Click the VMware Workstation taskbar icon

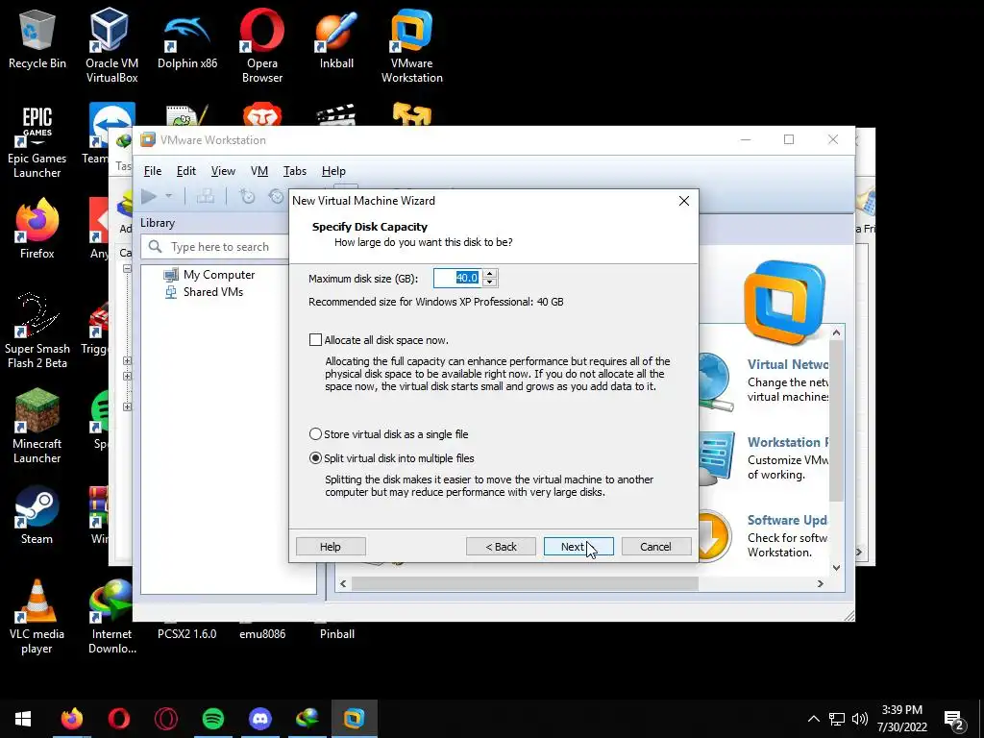click(x=354, y=719)
